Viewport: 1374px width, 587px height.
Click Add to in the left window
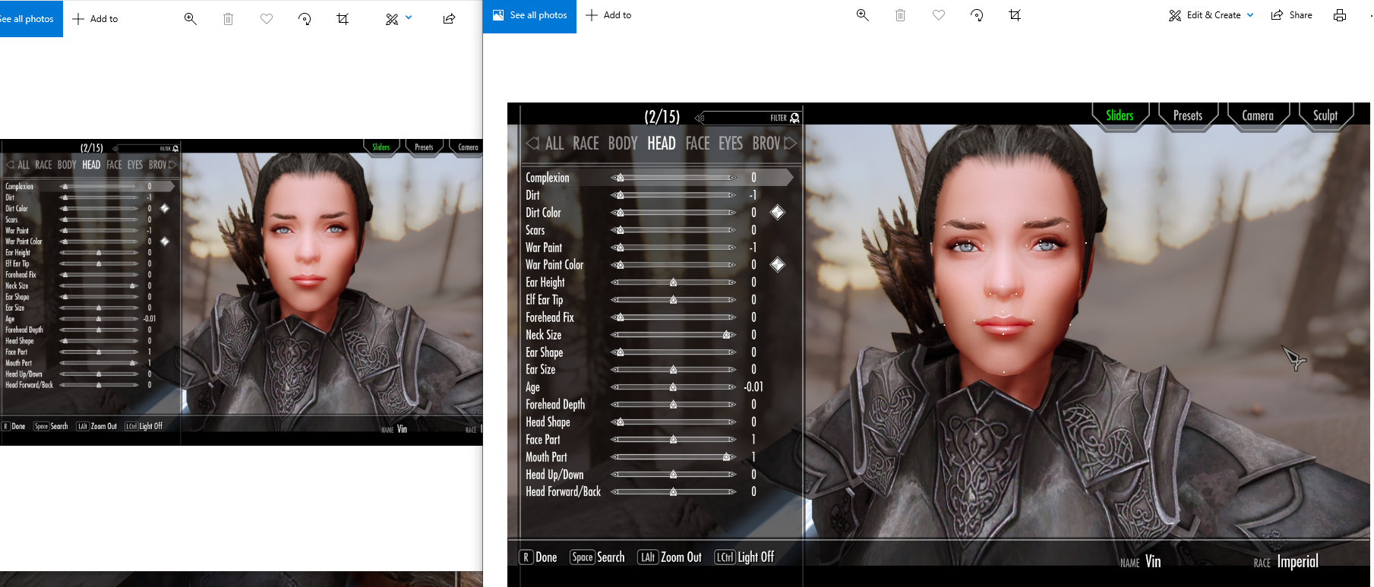(95, 19)
